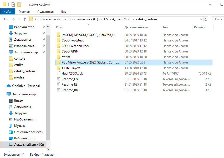224x158 pixels.
Task: Select the CSGO Weapon Pack folder icon
Action: tap(58, 46)
